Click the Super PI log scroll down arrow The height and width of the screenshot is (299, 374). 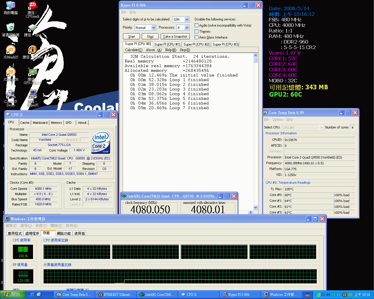(256, 207)
